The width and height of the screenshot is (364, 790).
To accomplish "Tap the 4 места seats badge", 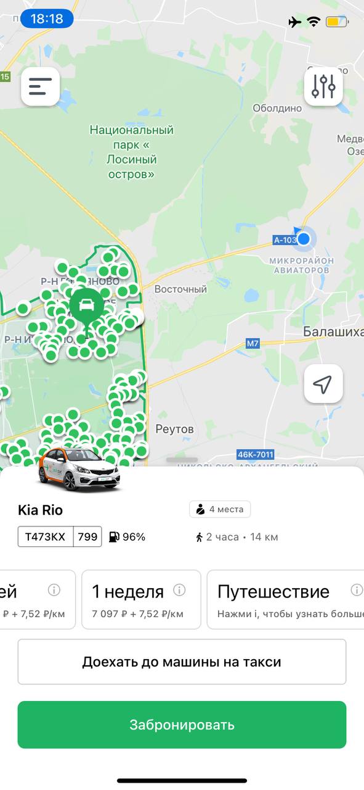I will [x=220, y=509].
